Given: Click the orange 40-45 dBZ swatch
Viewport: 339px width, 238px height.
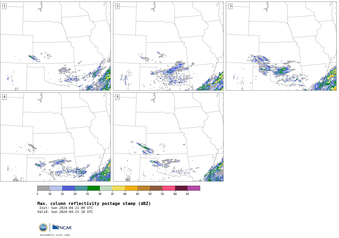Looking at the screenshot, I should [131, 188].
